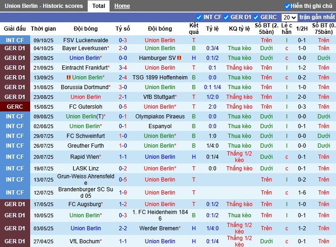
Task: Uncheck the INT CF filter checkbox
Action: tap(199, 17)
